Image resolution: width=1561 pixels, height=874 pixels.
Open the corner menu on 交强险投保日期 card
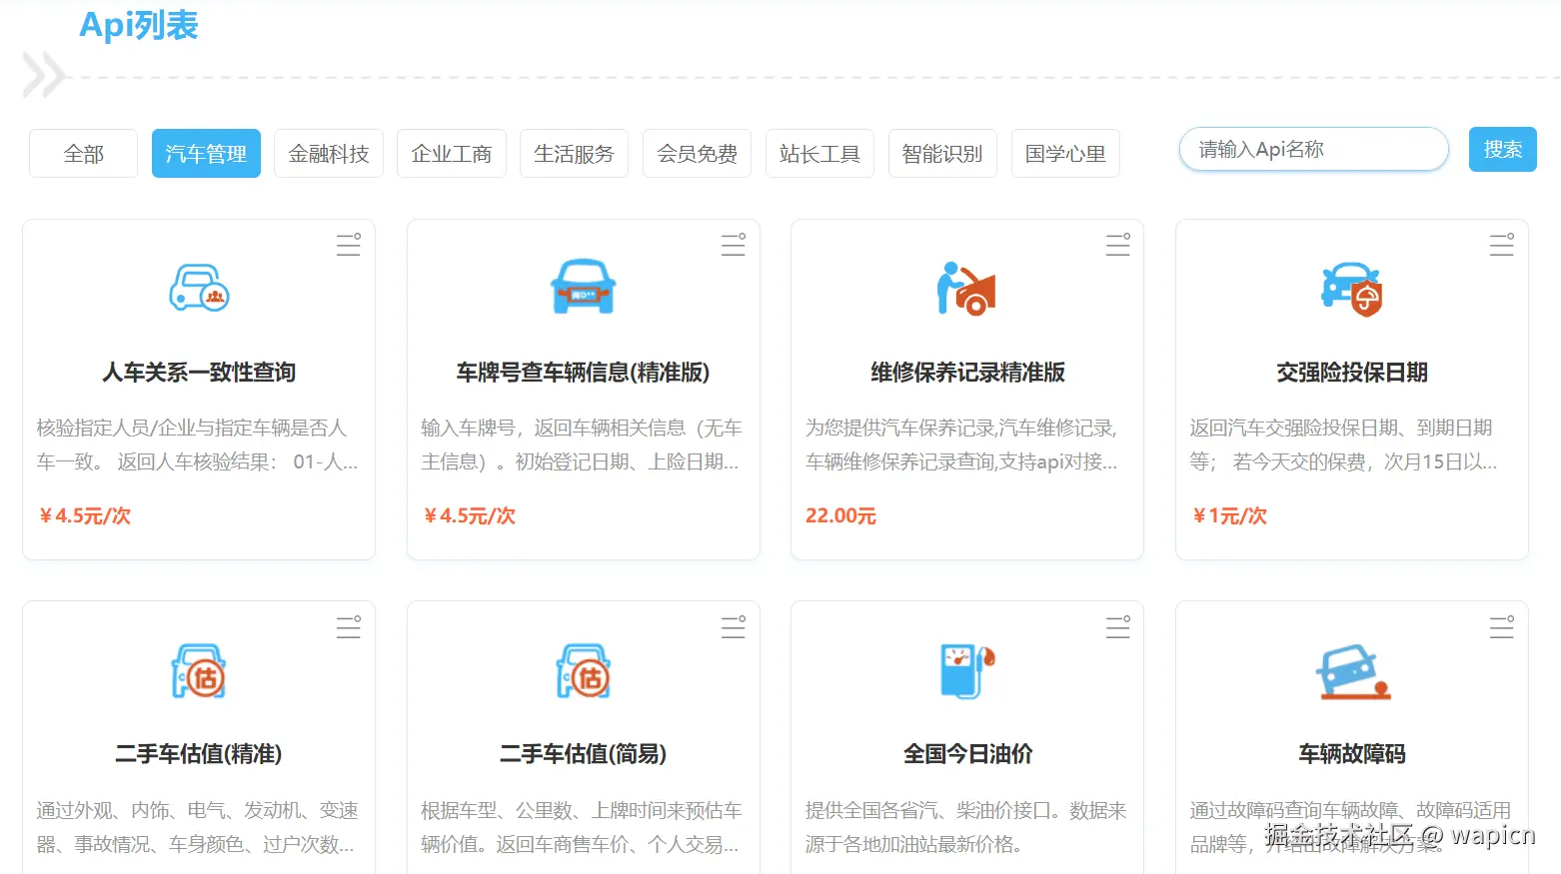tap(1502, 244)
